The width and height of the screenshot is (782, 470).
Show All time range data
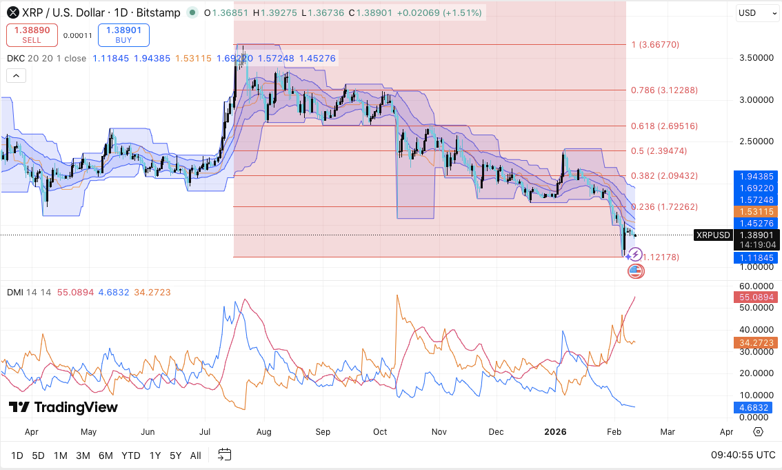[x=196, y=456]
